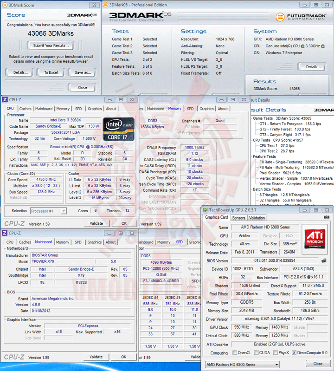The height and width of the screenshot is (371, 334).
Task: Open the Processor #1 selection dropdown
Action: coord(48,211)
